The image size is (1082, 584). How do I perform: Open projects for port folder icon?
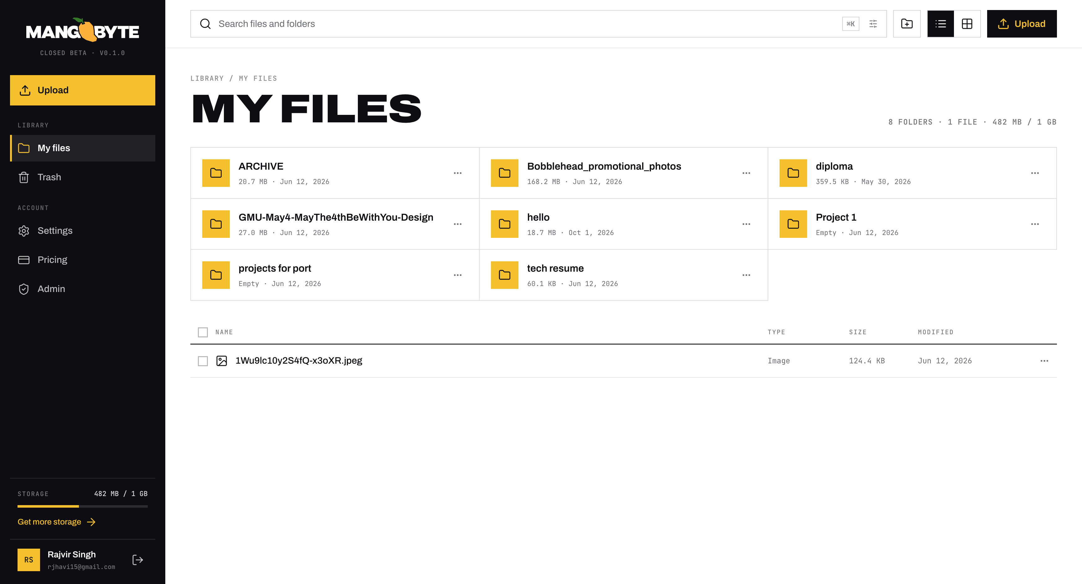tap(216, 275)
